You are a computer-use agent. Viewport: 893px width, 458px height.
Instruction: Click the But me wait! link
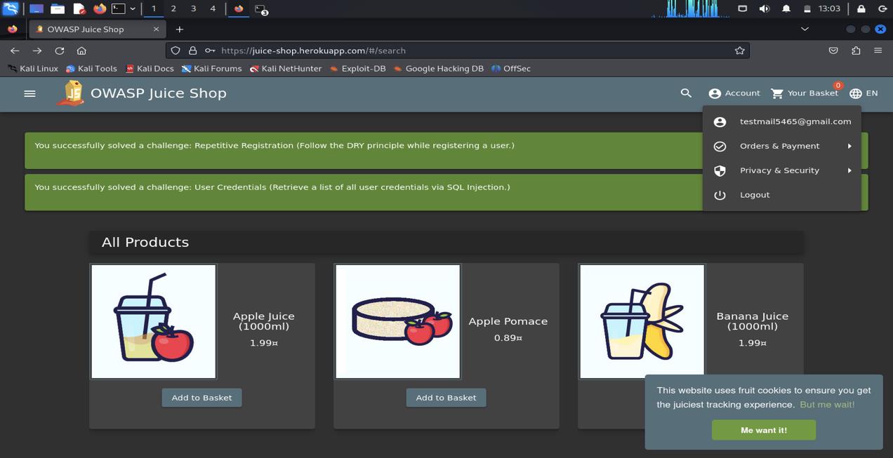tap(827, 405)
